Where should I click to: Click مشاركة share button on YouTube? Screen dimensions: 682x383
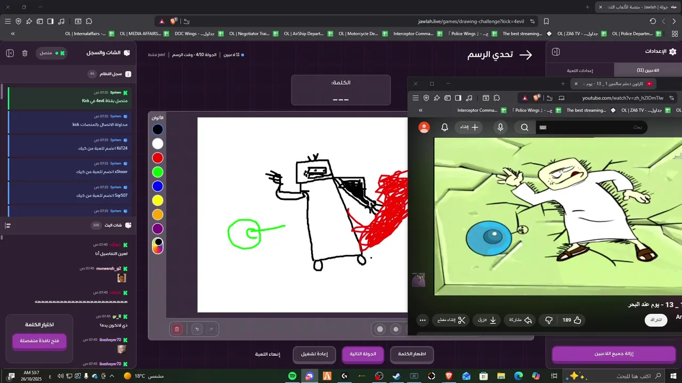click(521, 320)
